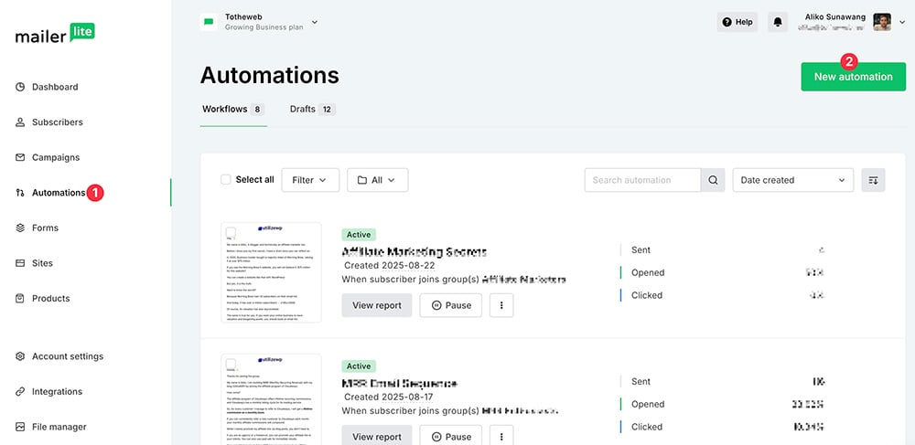Open Dashboard from sidebar
Viewport: 915px width, 445px height.
55,87
